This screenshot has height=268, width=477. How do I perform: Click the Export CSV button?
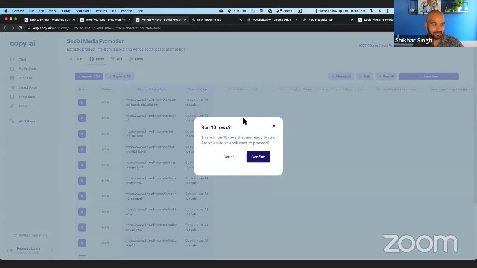pyautogui.click(x=120, y=76)
